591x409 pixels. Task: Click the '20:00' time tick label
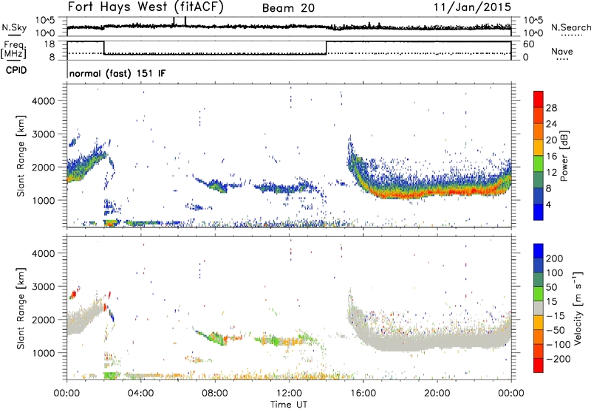click(437, 393)
